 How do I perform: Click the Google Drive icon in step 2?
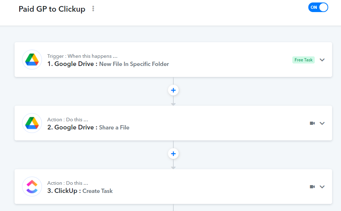tap(32, 123)
